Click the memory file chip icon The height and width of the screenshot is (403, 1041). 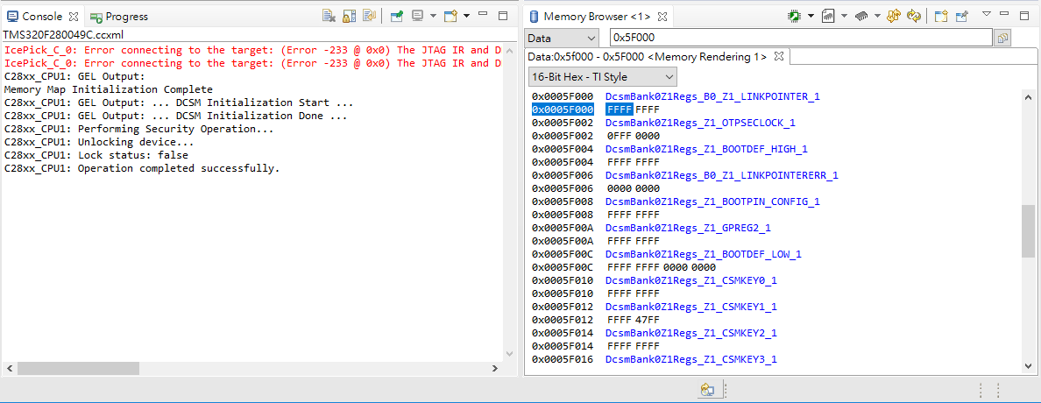click(828, 16)
